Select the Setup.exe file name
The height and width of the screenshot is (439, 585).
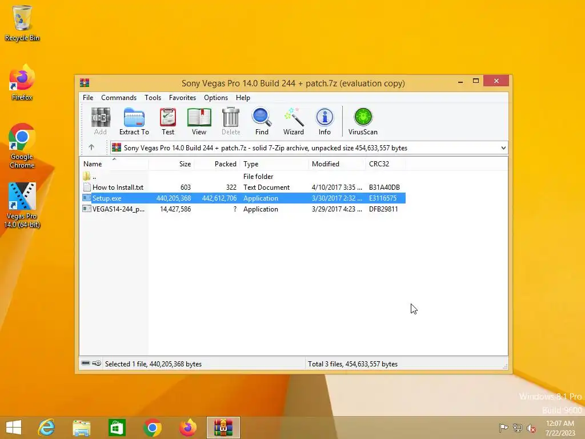107,198
